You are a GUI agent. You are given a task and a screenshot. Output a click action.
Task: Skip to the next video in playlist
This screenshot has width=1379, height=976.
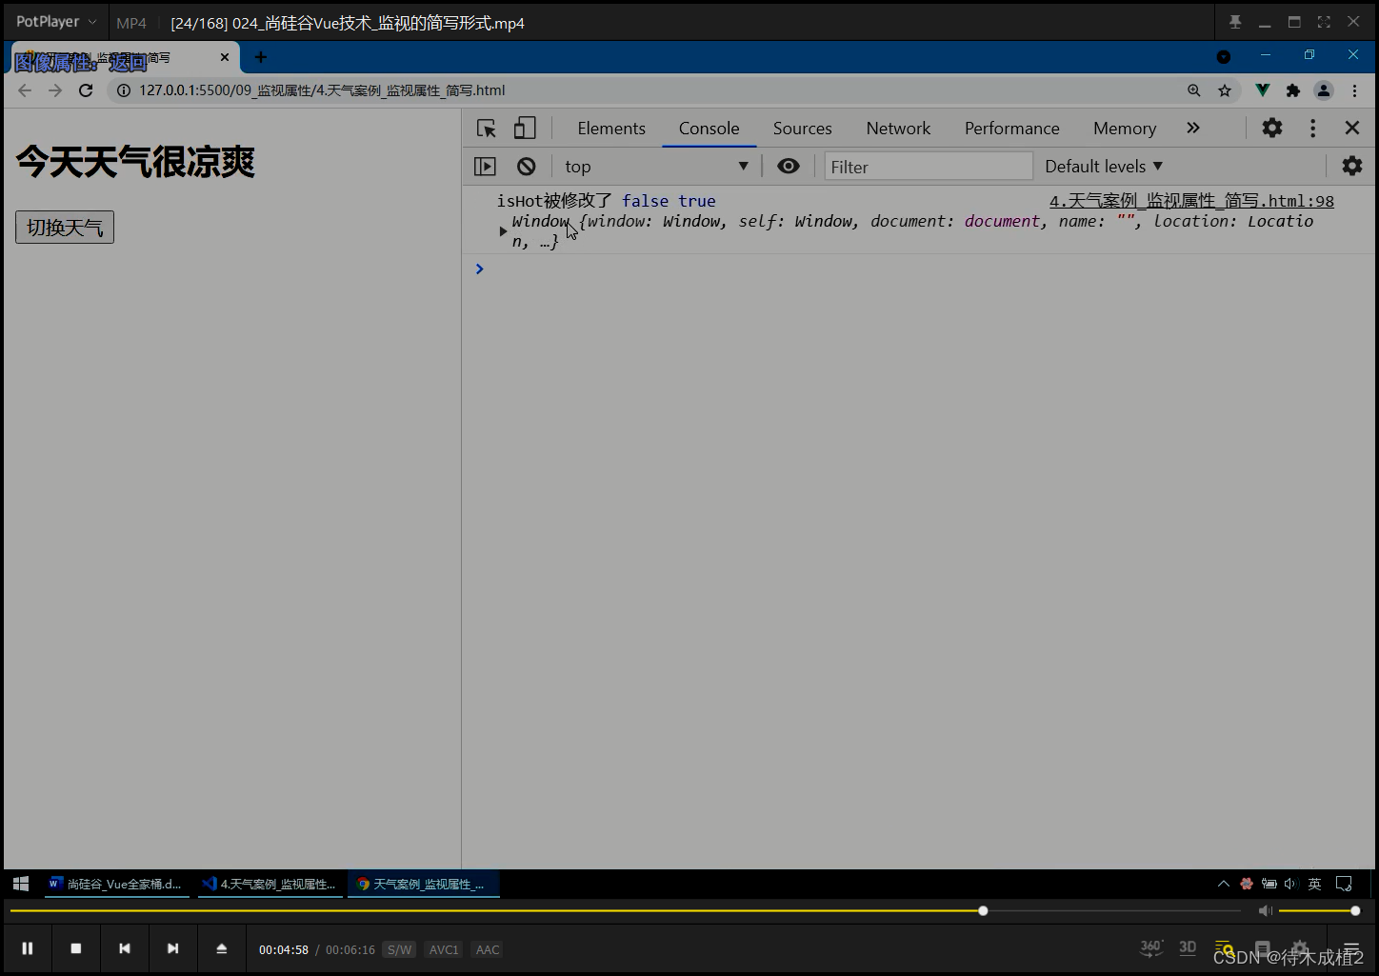(x=172, y=948)
